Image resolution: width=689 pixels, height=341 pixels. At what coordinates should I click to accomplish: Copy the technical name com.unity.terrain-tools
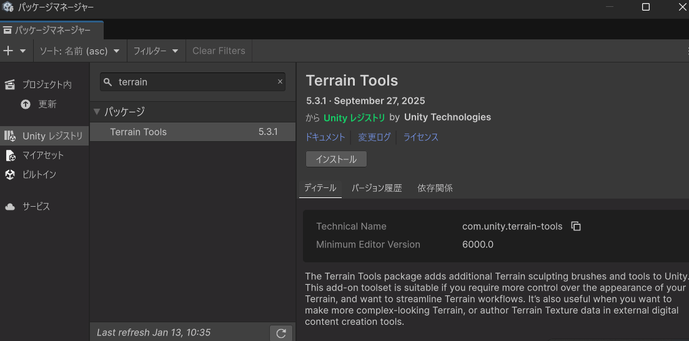pyautogui.click(x=576, y=226)
